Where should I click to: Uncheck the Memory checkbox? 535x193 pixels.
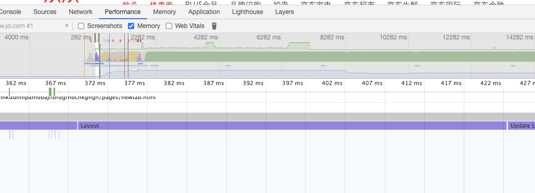131,26
